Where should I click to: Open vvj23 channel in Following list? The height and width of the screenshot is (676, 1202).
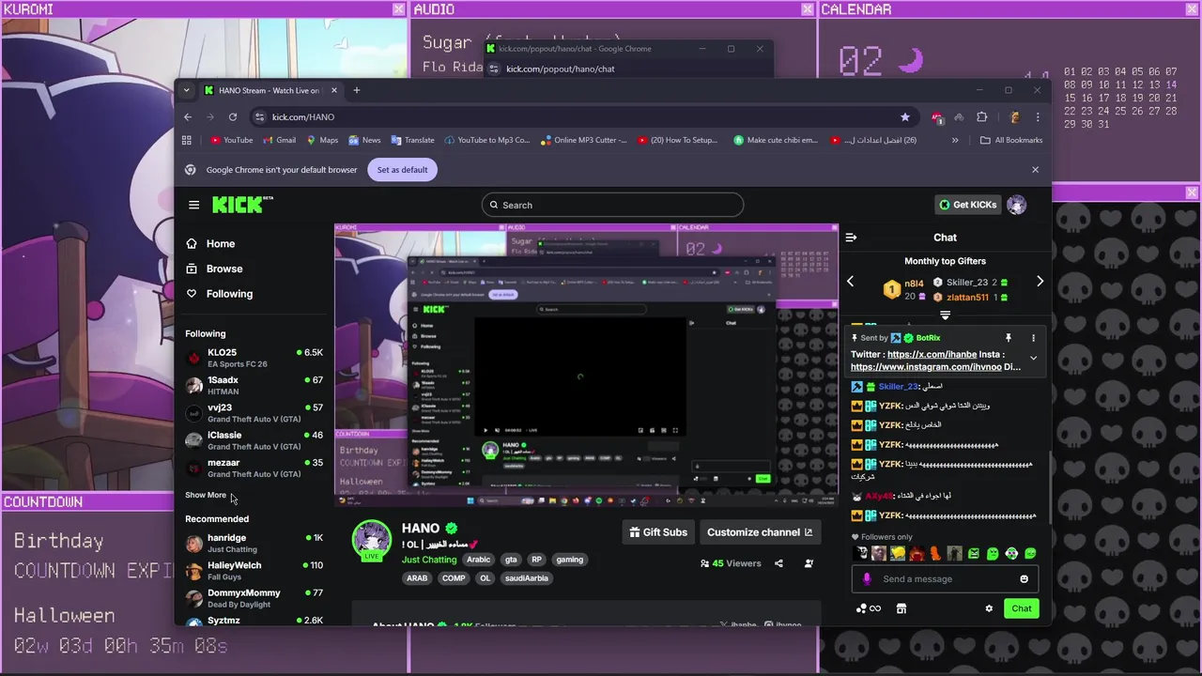(x=254, y=413)
